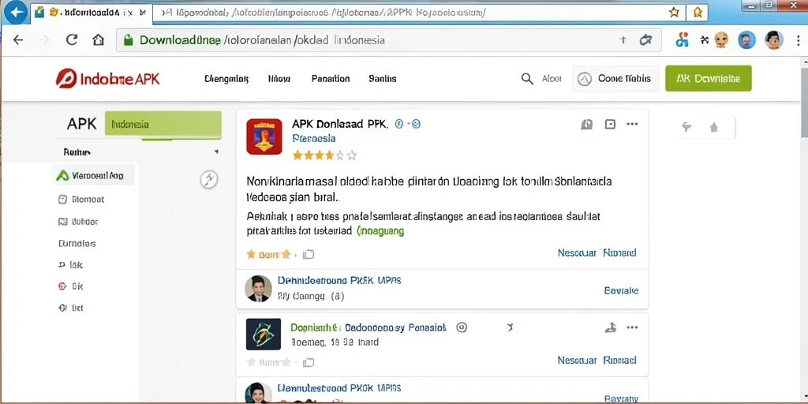Expand the sidebar section with small arrow
This screenshot has height=404, width=808.
(x=216, y=152)
